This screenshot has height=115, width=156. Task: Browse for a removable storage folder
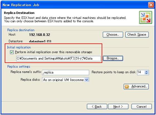(113, 58)
